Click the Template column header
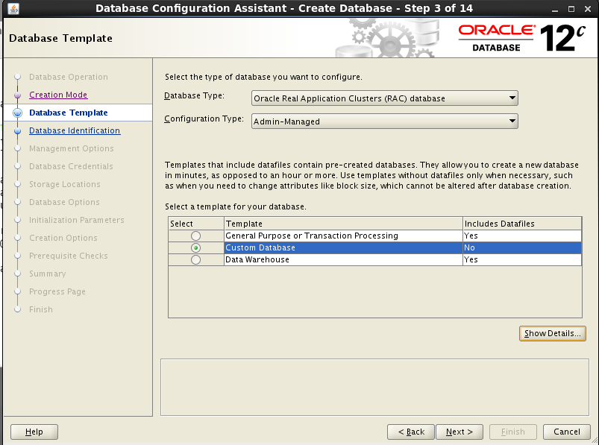Image resolution: width=599 pixels, height=445 pixels. point(343,224)
